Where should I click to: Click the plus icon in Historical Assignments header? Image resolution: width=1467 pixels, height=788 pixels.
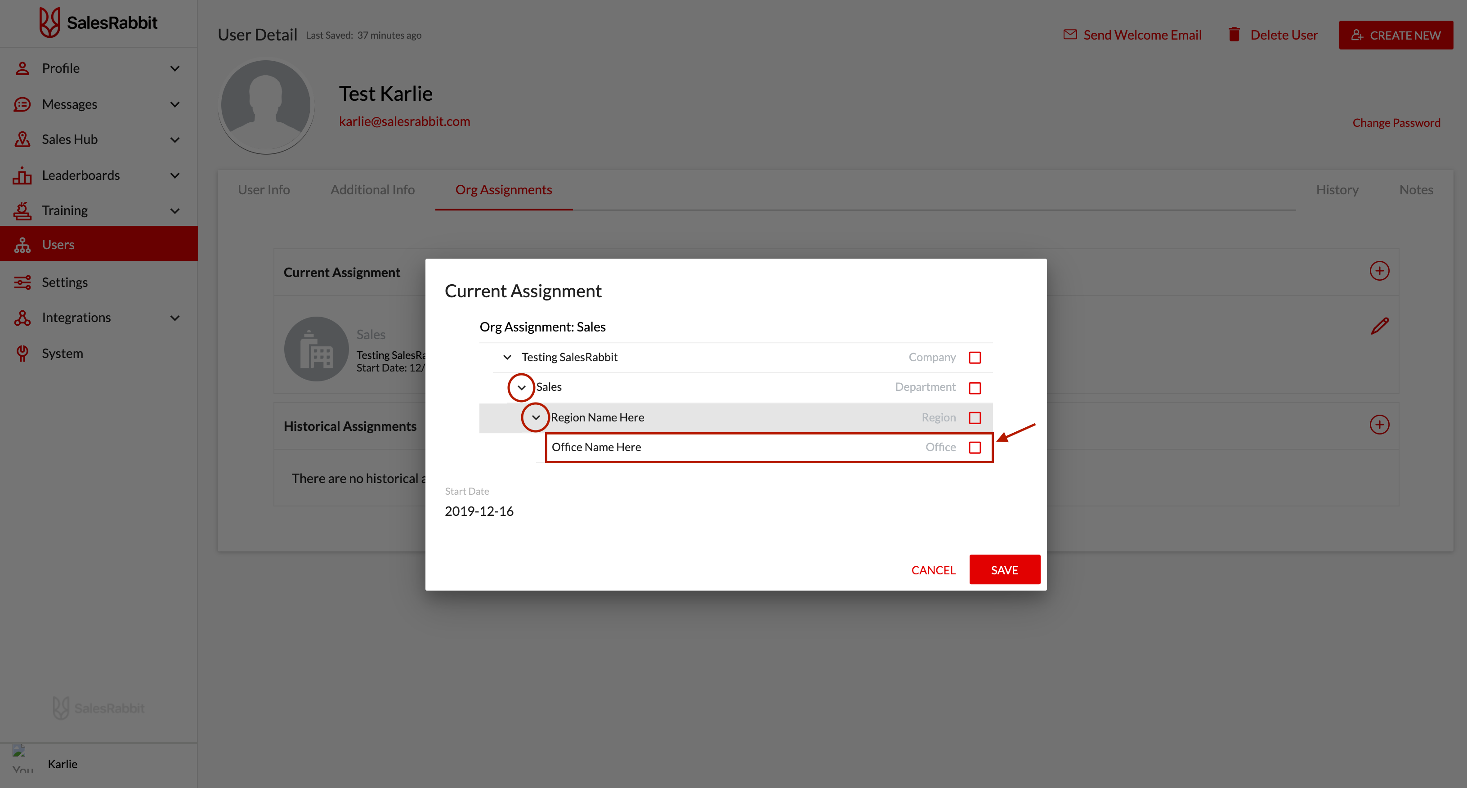[x=1379, y=425]
